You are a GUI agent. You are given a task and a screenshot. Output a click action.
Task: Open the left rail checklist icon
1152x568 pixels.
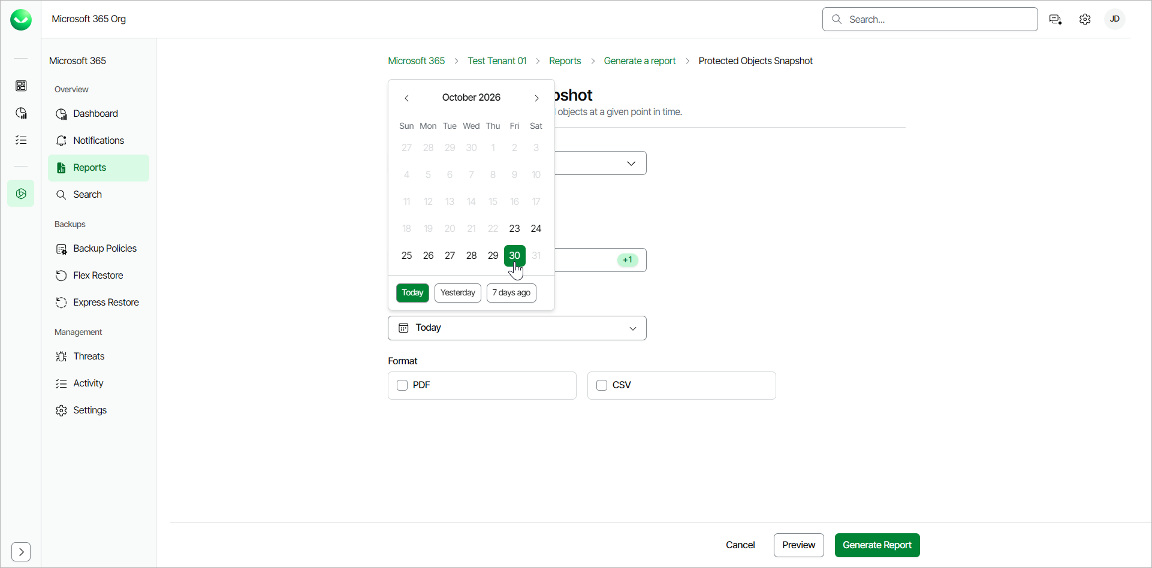pos(21,140)
